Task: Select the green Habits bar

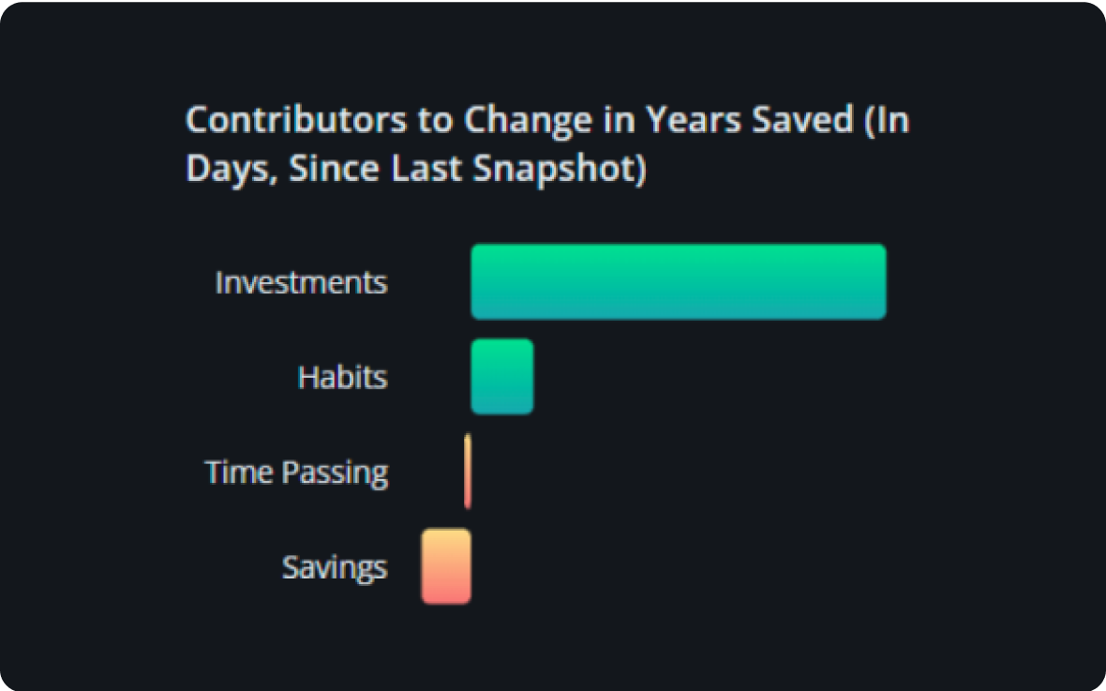Action: click(502, 376)
